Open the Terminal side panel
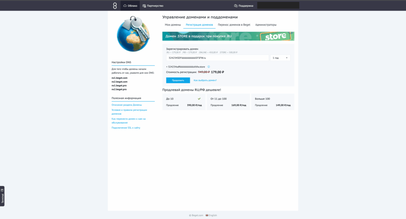Image resolution: width=406 pixels, height=219 pixels. click(2, 196)
